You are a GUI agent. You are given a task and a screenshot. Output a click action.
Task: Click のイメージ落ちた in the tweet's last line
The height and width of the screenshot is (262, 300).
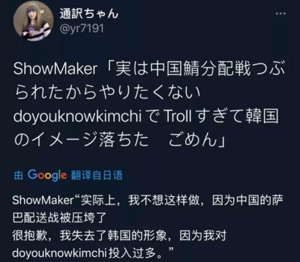[x=81, y=140]
